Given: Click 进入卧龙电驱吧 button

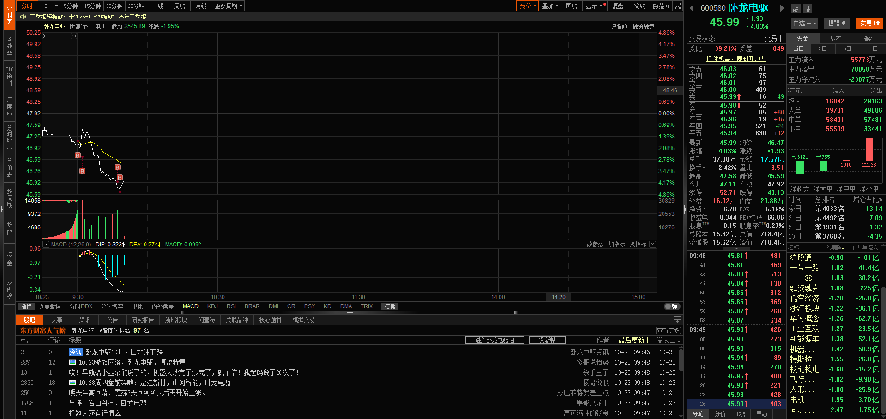Looking at the screenshot, I should (x=495, y=340).
